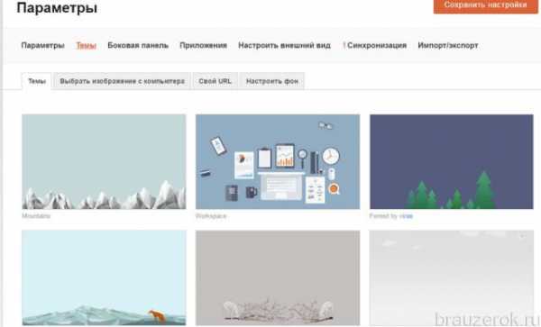Select the fox on waves theme

[104, 278]
